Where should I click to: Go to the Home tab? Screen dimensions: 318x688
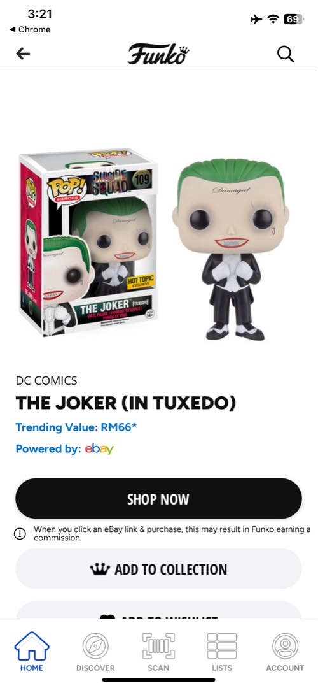[x=32, y=652]
